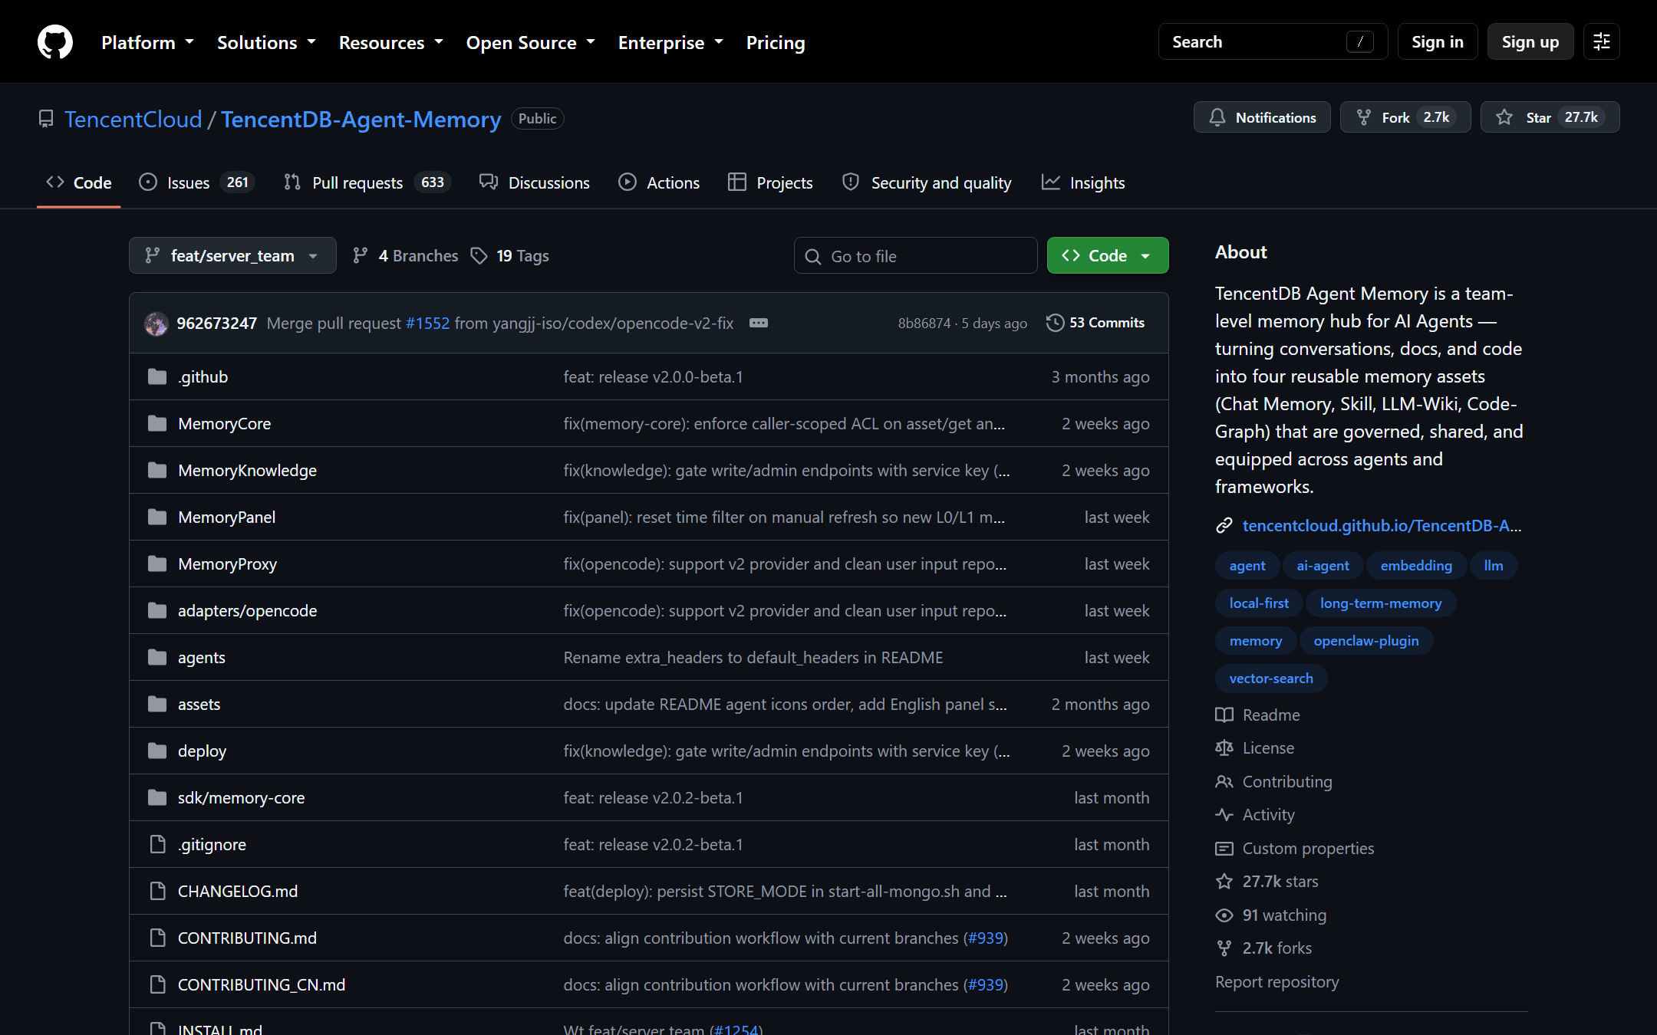Open the tencentcloud.github.io website link
Viewport: 1657px width, 1035px height.
(x=1382, y=525)
